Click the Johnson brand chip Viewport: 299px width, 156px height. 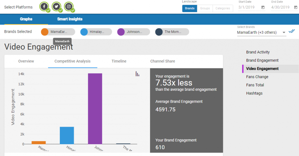coord(133,32)
